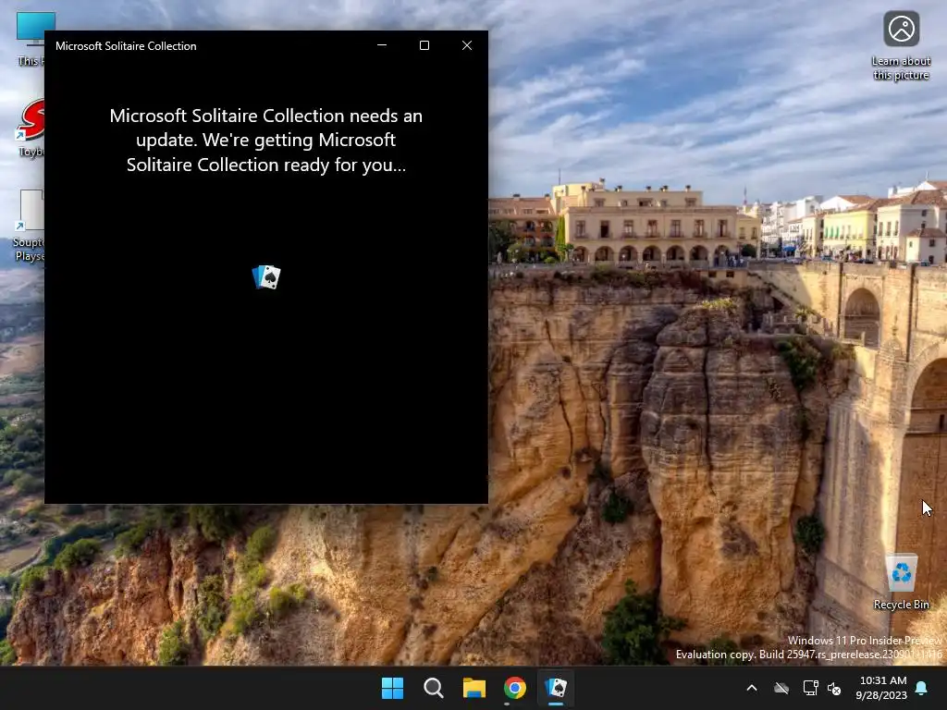Select the Recycle Bin desktop icon
This screenshot has width=947, height=710.
coord(901,582)
